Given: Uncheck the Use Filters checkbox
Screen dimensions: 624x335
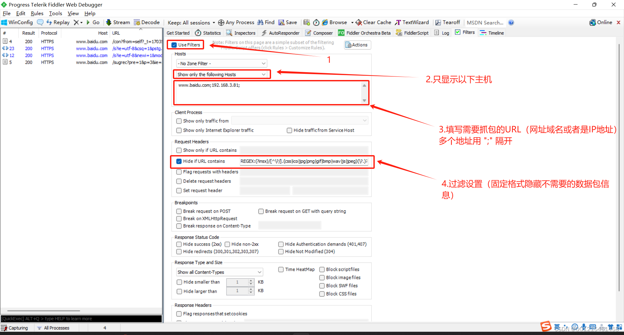Looking at the screenshot, I should (174, 45).
